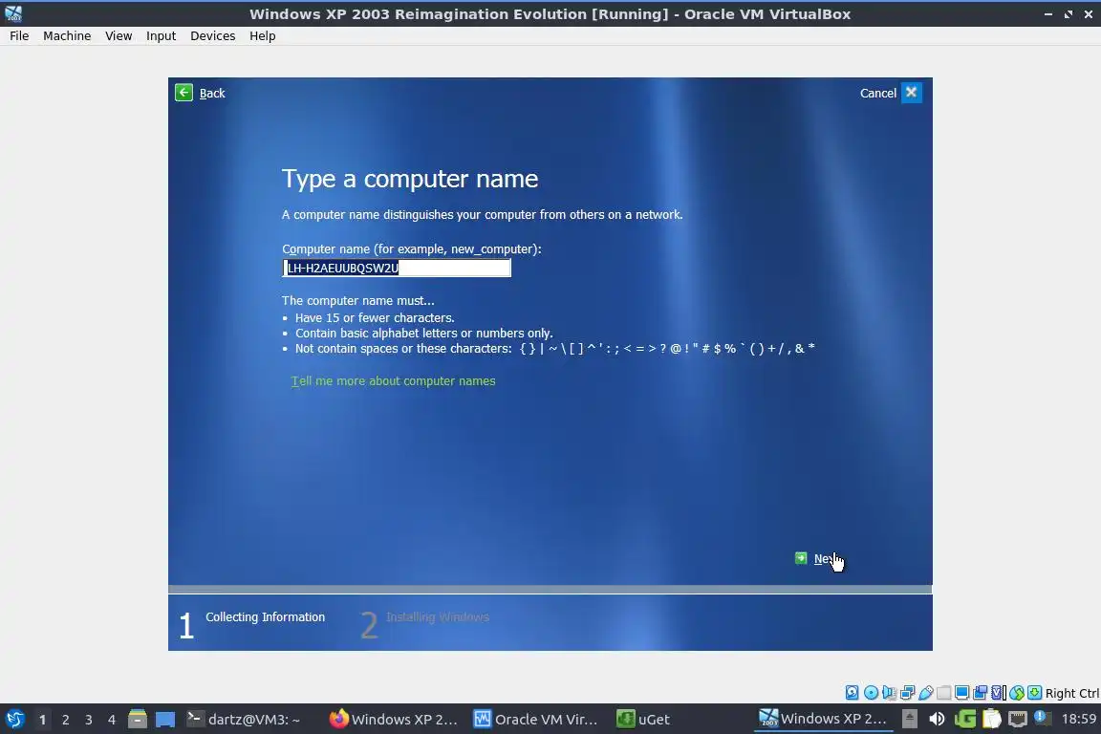Open the Machine menu
This screenshot has height=734, width=1101.
coord(67,35)
